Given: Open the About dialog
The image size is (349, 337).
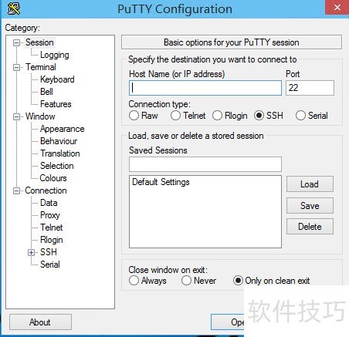Looking at the screenshot, I should click(40, 322).
